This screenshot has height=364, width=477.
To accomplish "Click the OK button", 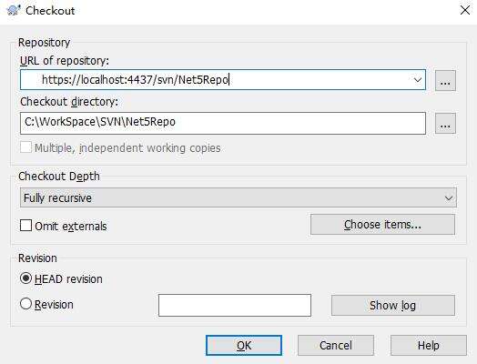I will (x=244, y=346).
